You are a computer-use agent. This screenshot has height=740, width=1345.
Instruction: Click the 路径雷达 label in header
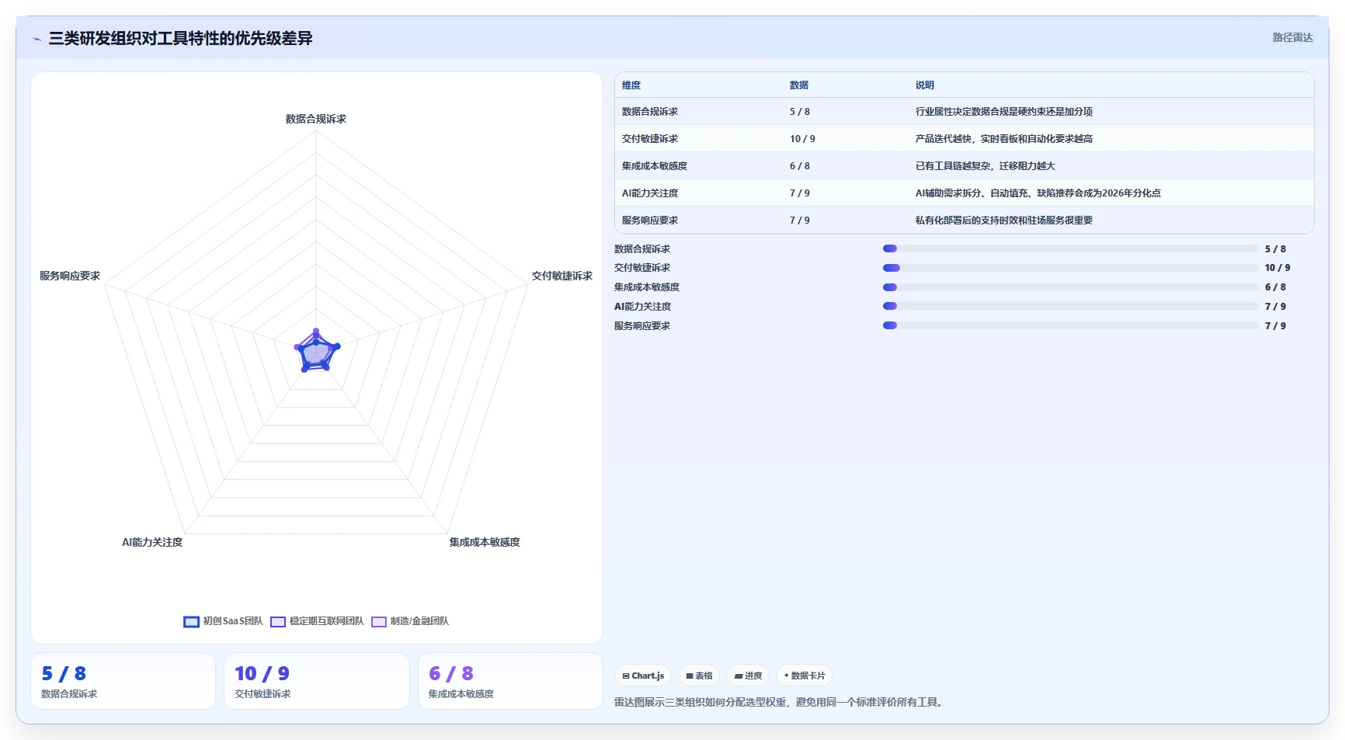(x=1292, y=37)
